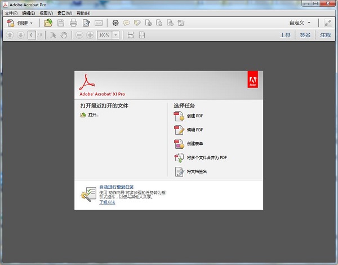Click the page number input field
The width and height of the screenshot is (338, 265).
tap(32, 35)
